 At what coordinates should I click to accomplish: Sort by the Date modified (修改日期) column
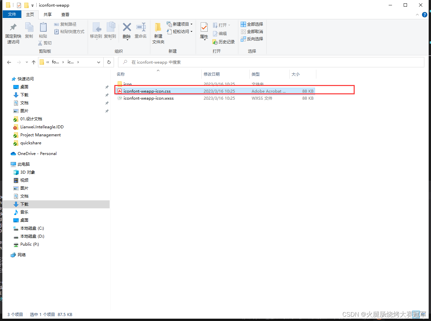(212, 74)
